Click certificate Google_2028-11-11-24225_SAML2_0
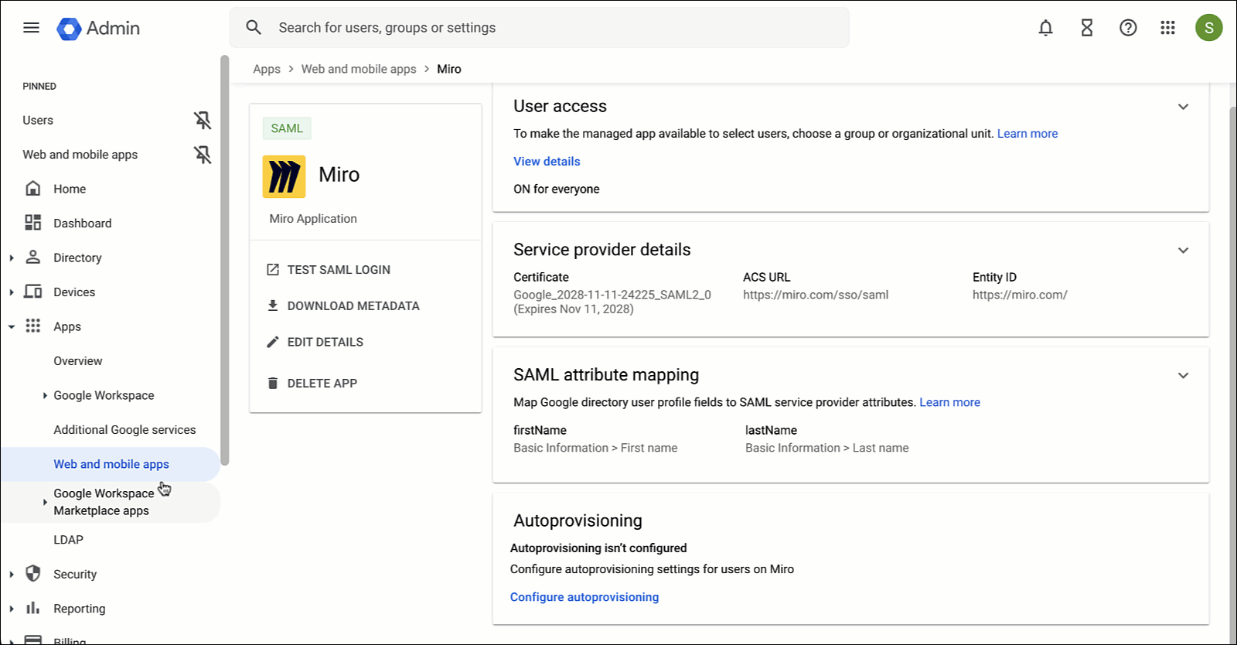 612,295
